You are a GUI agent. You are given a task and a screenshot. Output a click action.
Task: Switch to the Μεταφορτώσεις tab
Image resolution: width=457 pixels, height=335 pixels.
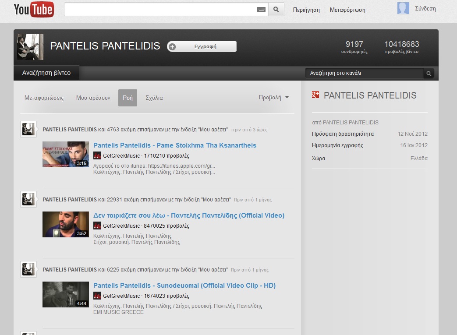coord(44,98)
